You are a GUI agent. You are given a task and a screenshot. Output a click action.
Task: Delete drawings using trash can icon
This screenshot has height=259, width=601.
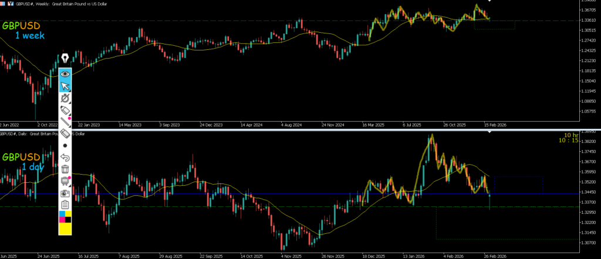65,169
